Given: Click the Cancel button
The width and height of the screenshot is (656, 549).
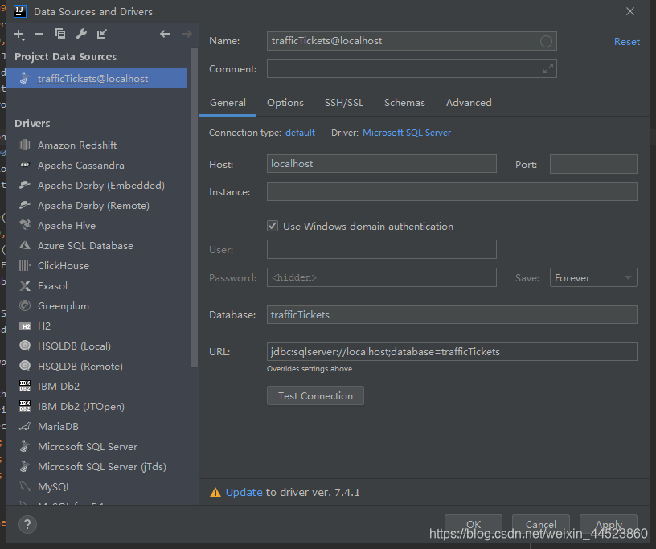Looking at the screenshot, I should point(540,524).
